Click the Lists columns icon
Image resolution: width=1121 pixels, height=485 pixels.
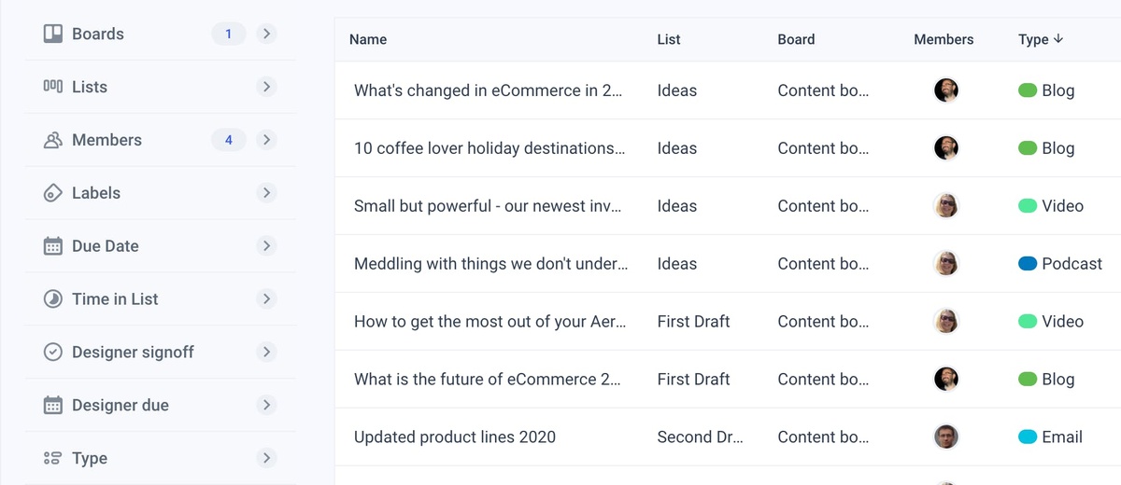coord(53,87)
